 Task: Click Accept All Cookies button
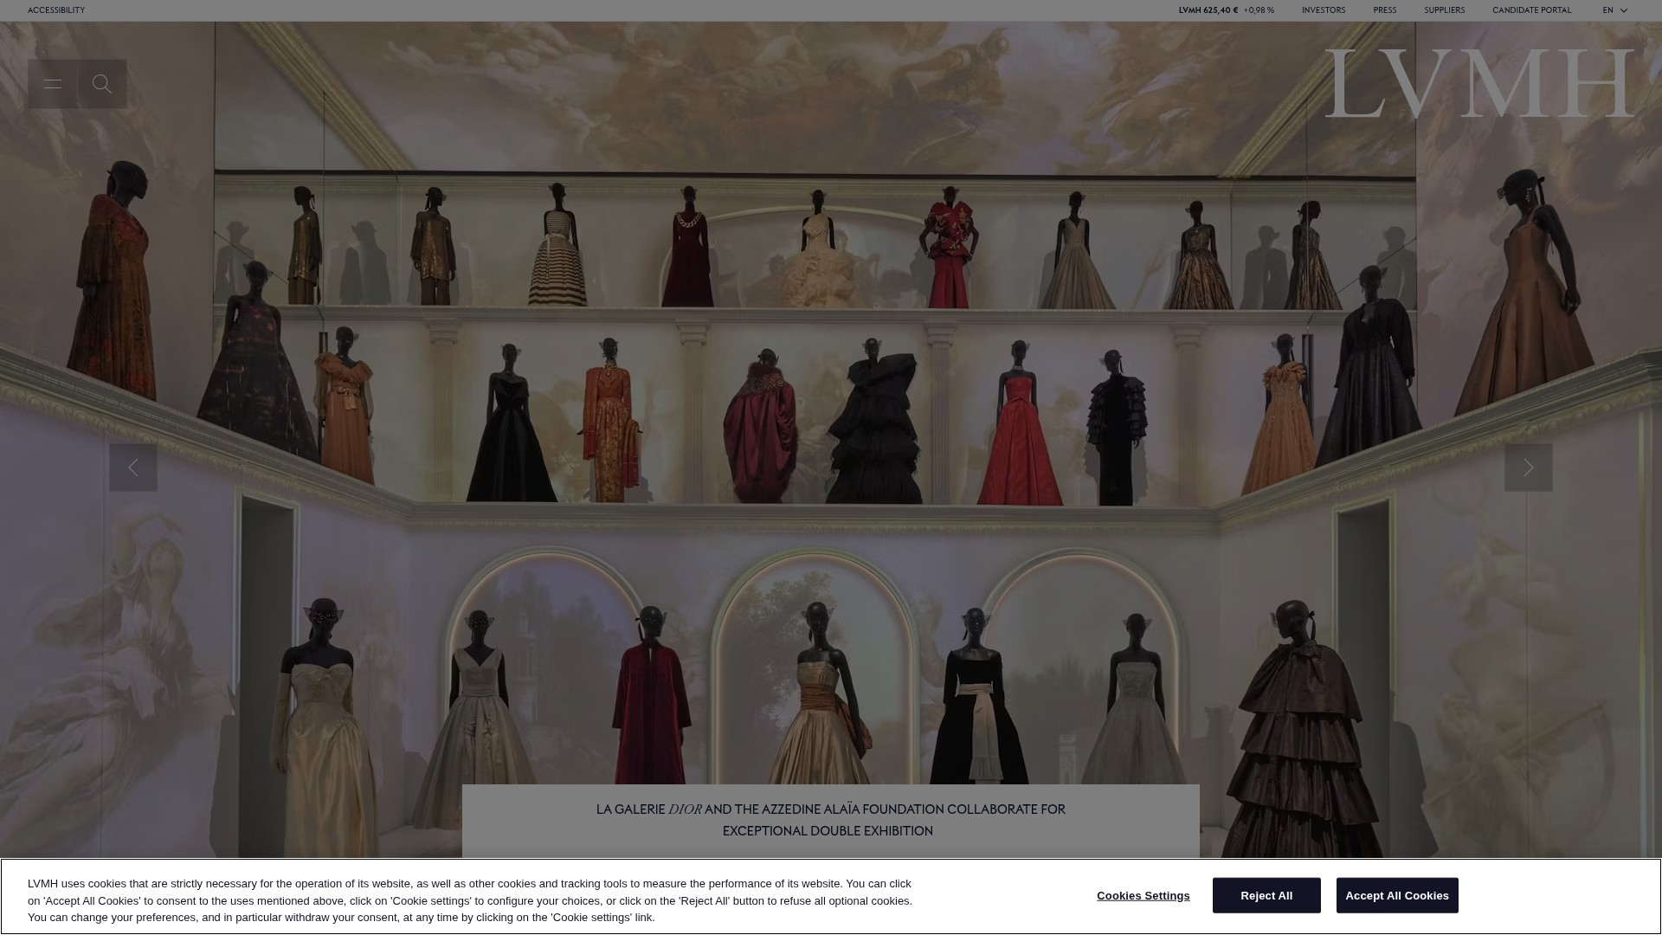pos(1397,895)
